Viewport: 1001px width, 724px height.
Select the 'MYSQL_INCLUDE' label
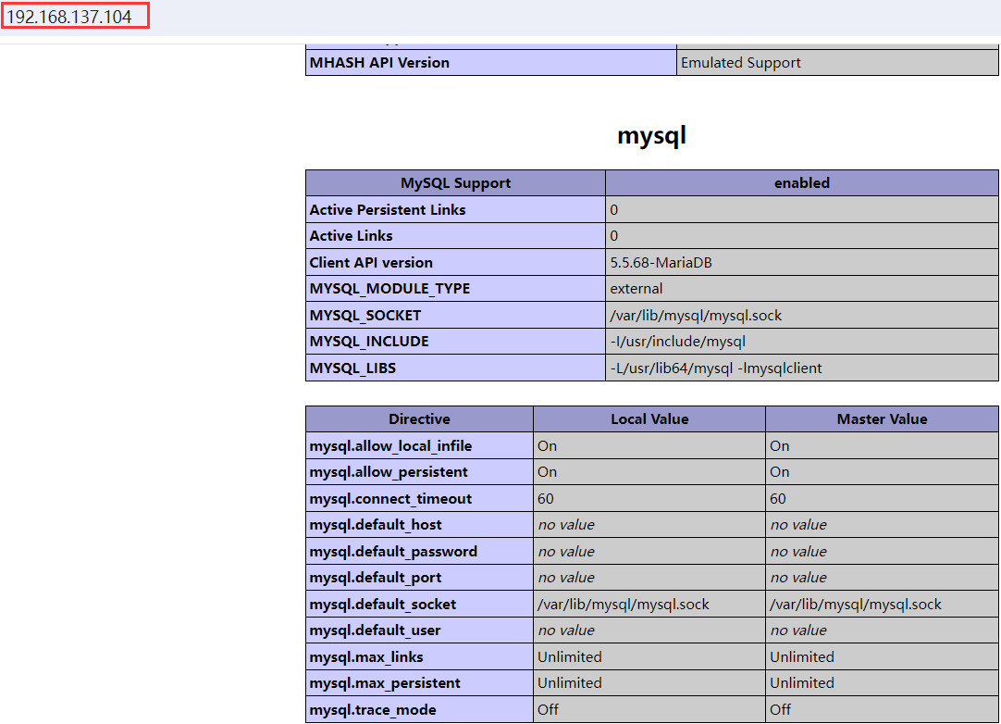point(456,342)
